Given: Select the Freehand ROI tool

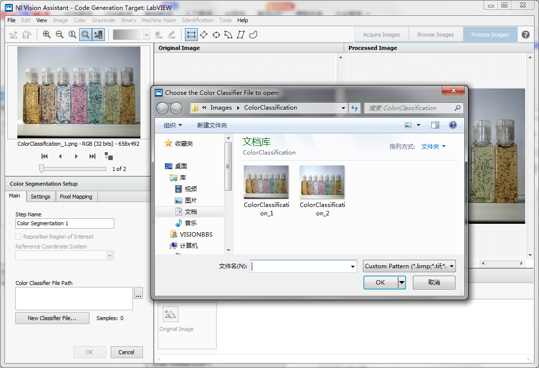Looking at the screenshot, I should tap(253, 35).
